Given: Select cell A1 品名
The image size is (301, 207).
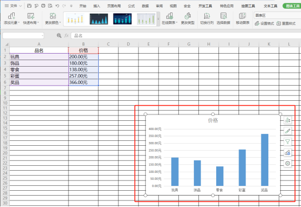Looking at the screenshot, I should [x=39, y=50].
